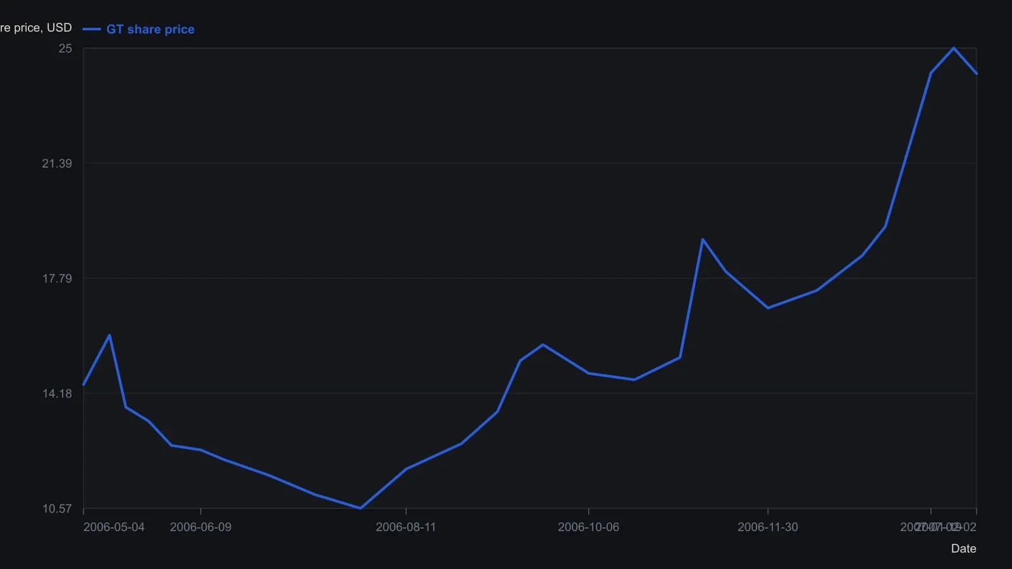The height and width of the screenshot is (569, 1012).
Task: Select the 2006-08-11 date label
Action: [405, 527]
